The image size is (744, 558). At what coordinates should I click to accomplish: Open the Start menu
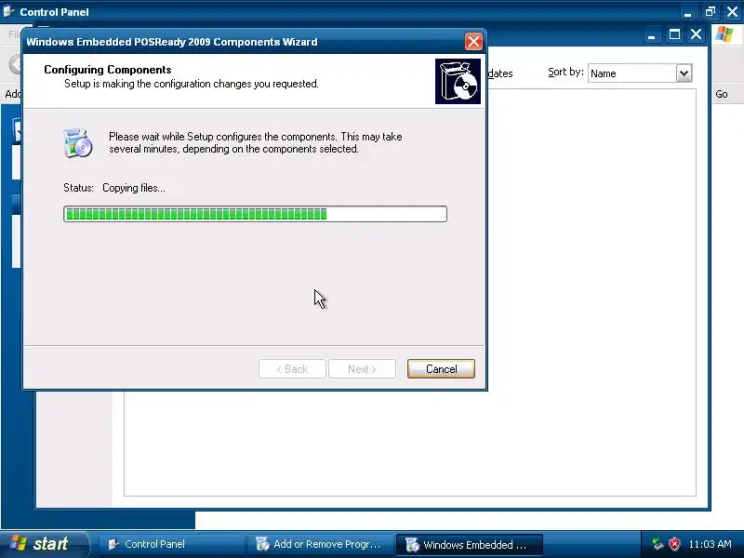pos(44,544)
